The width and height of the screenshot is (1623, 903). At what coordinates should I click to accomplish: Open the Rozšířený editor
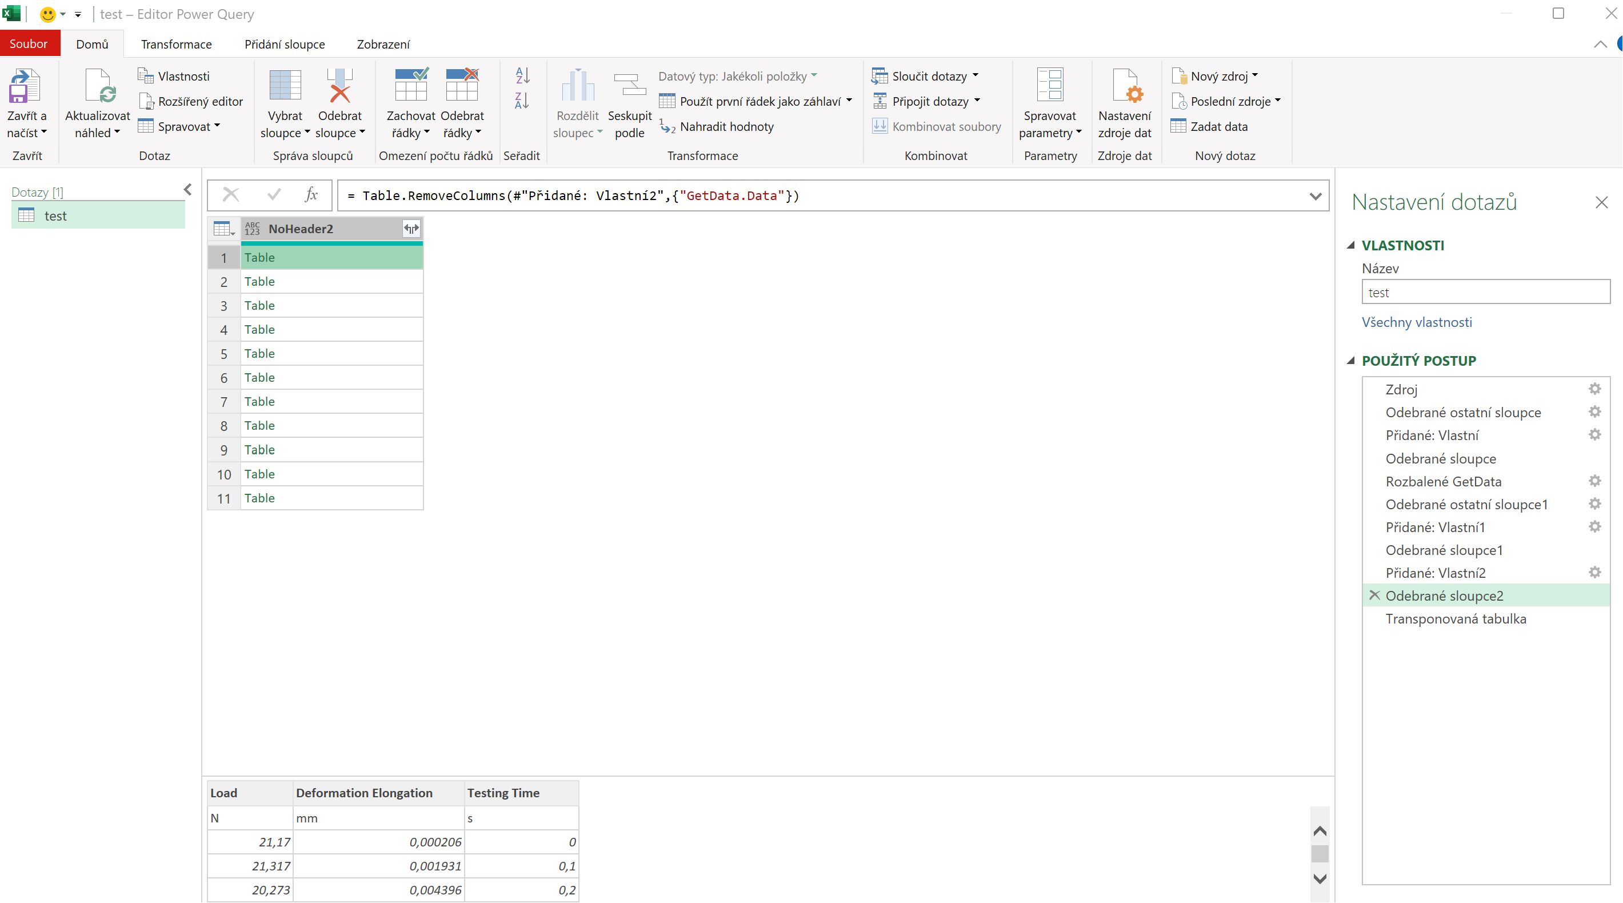coord(191,102)
